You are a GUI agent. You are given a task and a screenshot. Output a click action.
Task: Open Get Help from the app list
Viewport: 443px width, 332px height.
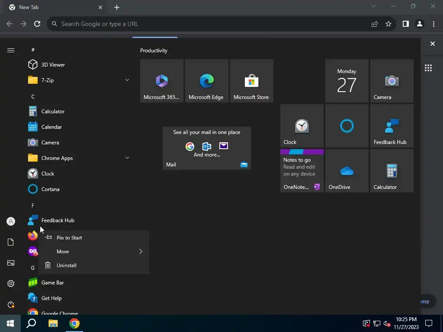point(79,298)
